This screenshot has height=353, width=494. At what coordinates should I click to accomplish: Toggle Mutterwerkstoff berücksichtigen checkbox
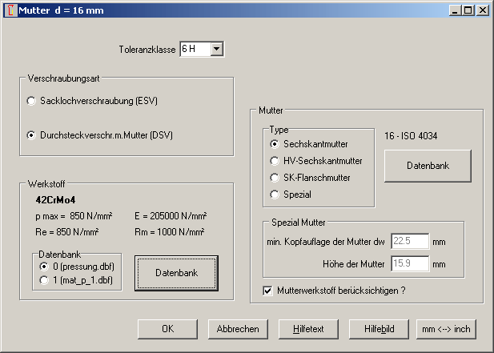click(267, 290)
